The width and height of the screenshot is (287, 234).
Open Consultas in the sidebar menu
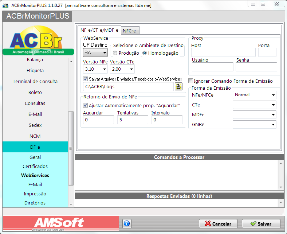point(35,104)
